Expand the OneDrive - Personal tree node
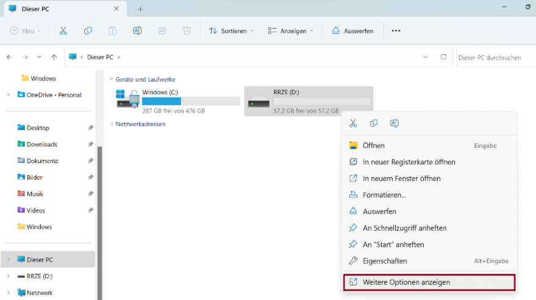Image resolution: width=536 pixels, height=300 pixels. pos(9,95)
